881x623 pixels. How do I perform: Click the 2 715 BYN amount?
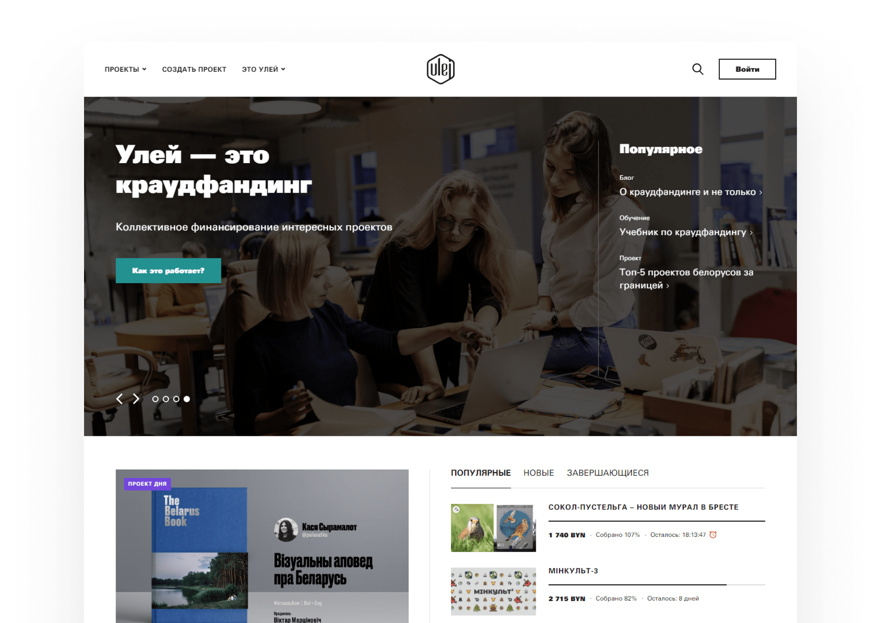point(567,599)
